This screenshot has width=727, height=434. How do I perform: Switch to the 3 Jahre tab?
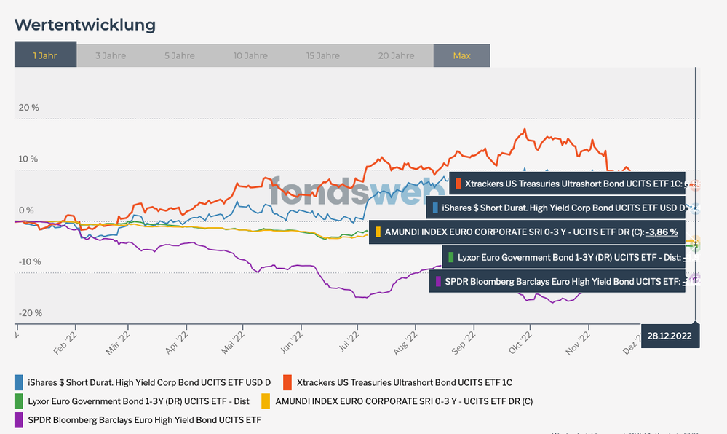click(x=111, y=55)
